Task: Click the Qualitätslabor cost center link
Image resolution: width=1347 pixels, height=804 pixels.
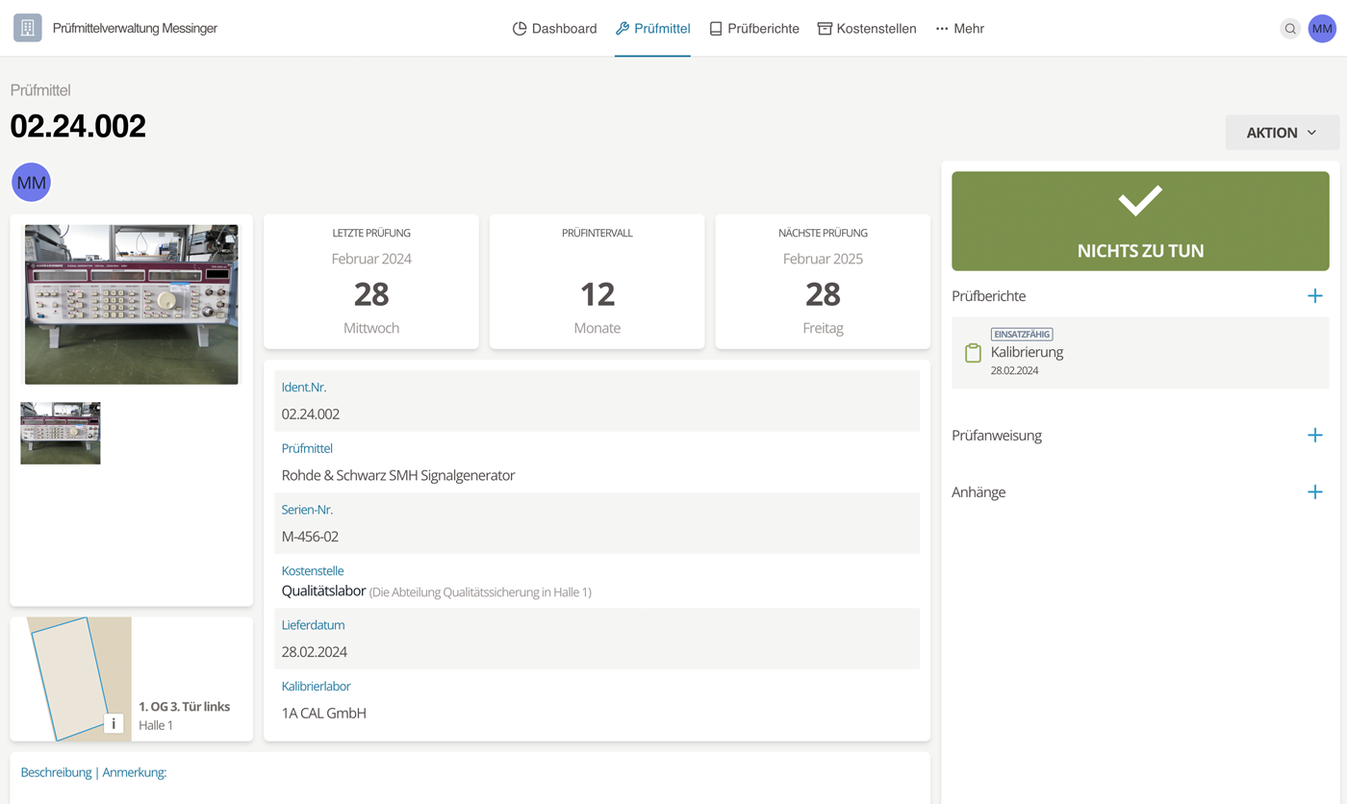Action: tap(323, 590)
